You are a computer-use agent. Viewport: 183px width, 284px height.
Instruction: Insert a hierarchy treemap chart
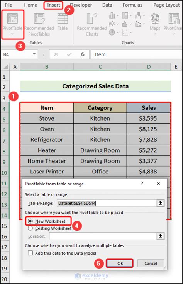click(x=125, y=15)
